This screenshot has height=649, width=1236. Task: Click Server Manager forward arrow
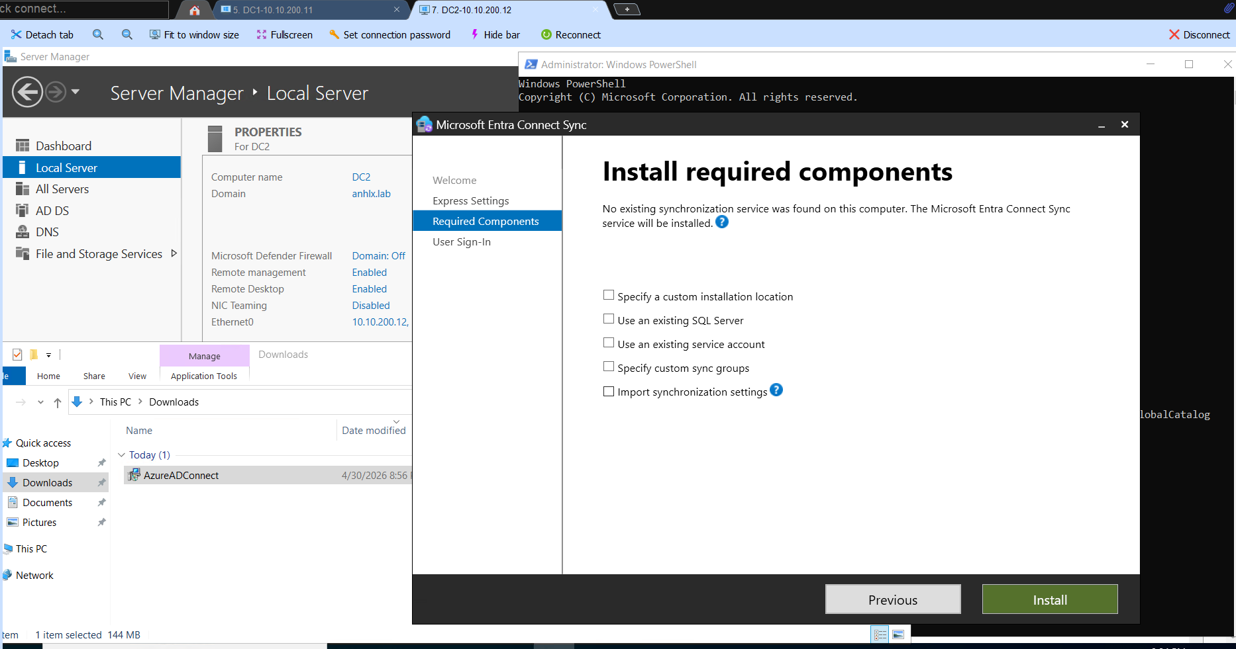coord(56,92)
